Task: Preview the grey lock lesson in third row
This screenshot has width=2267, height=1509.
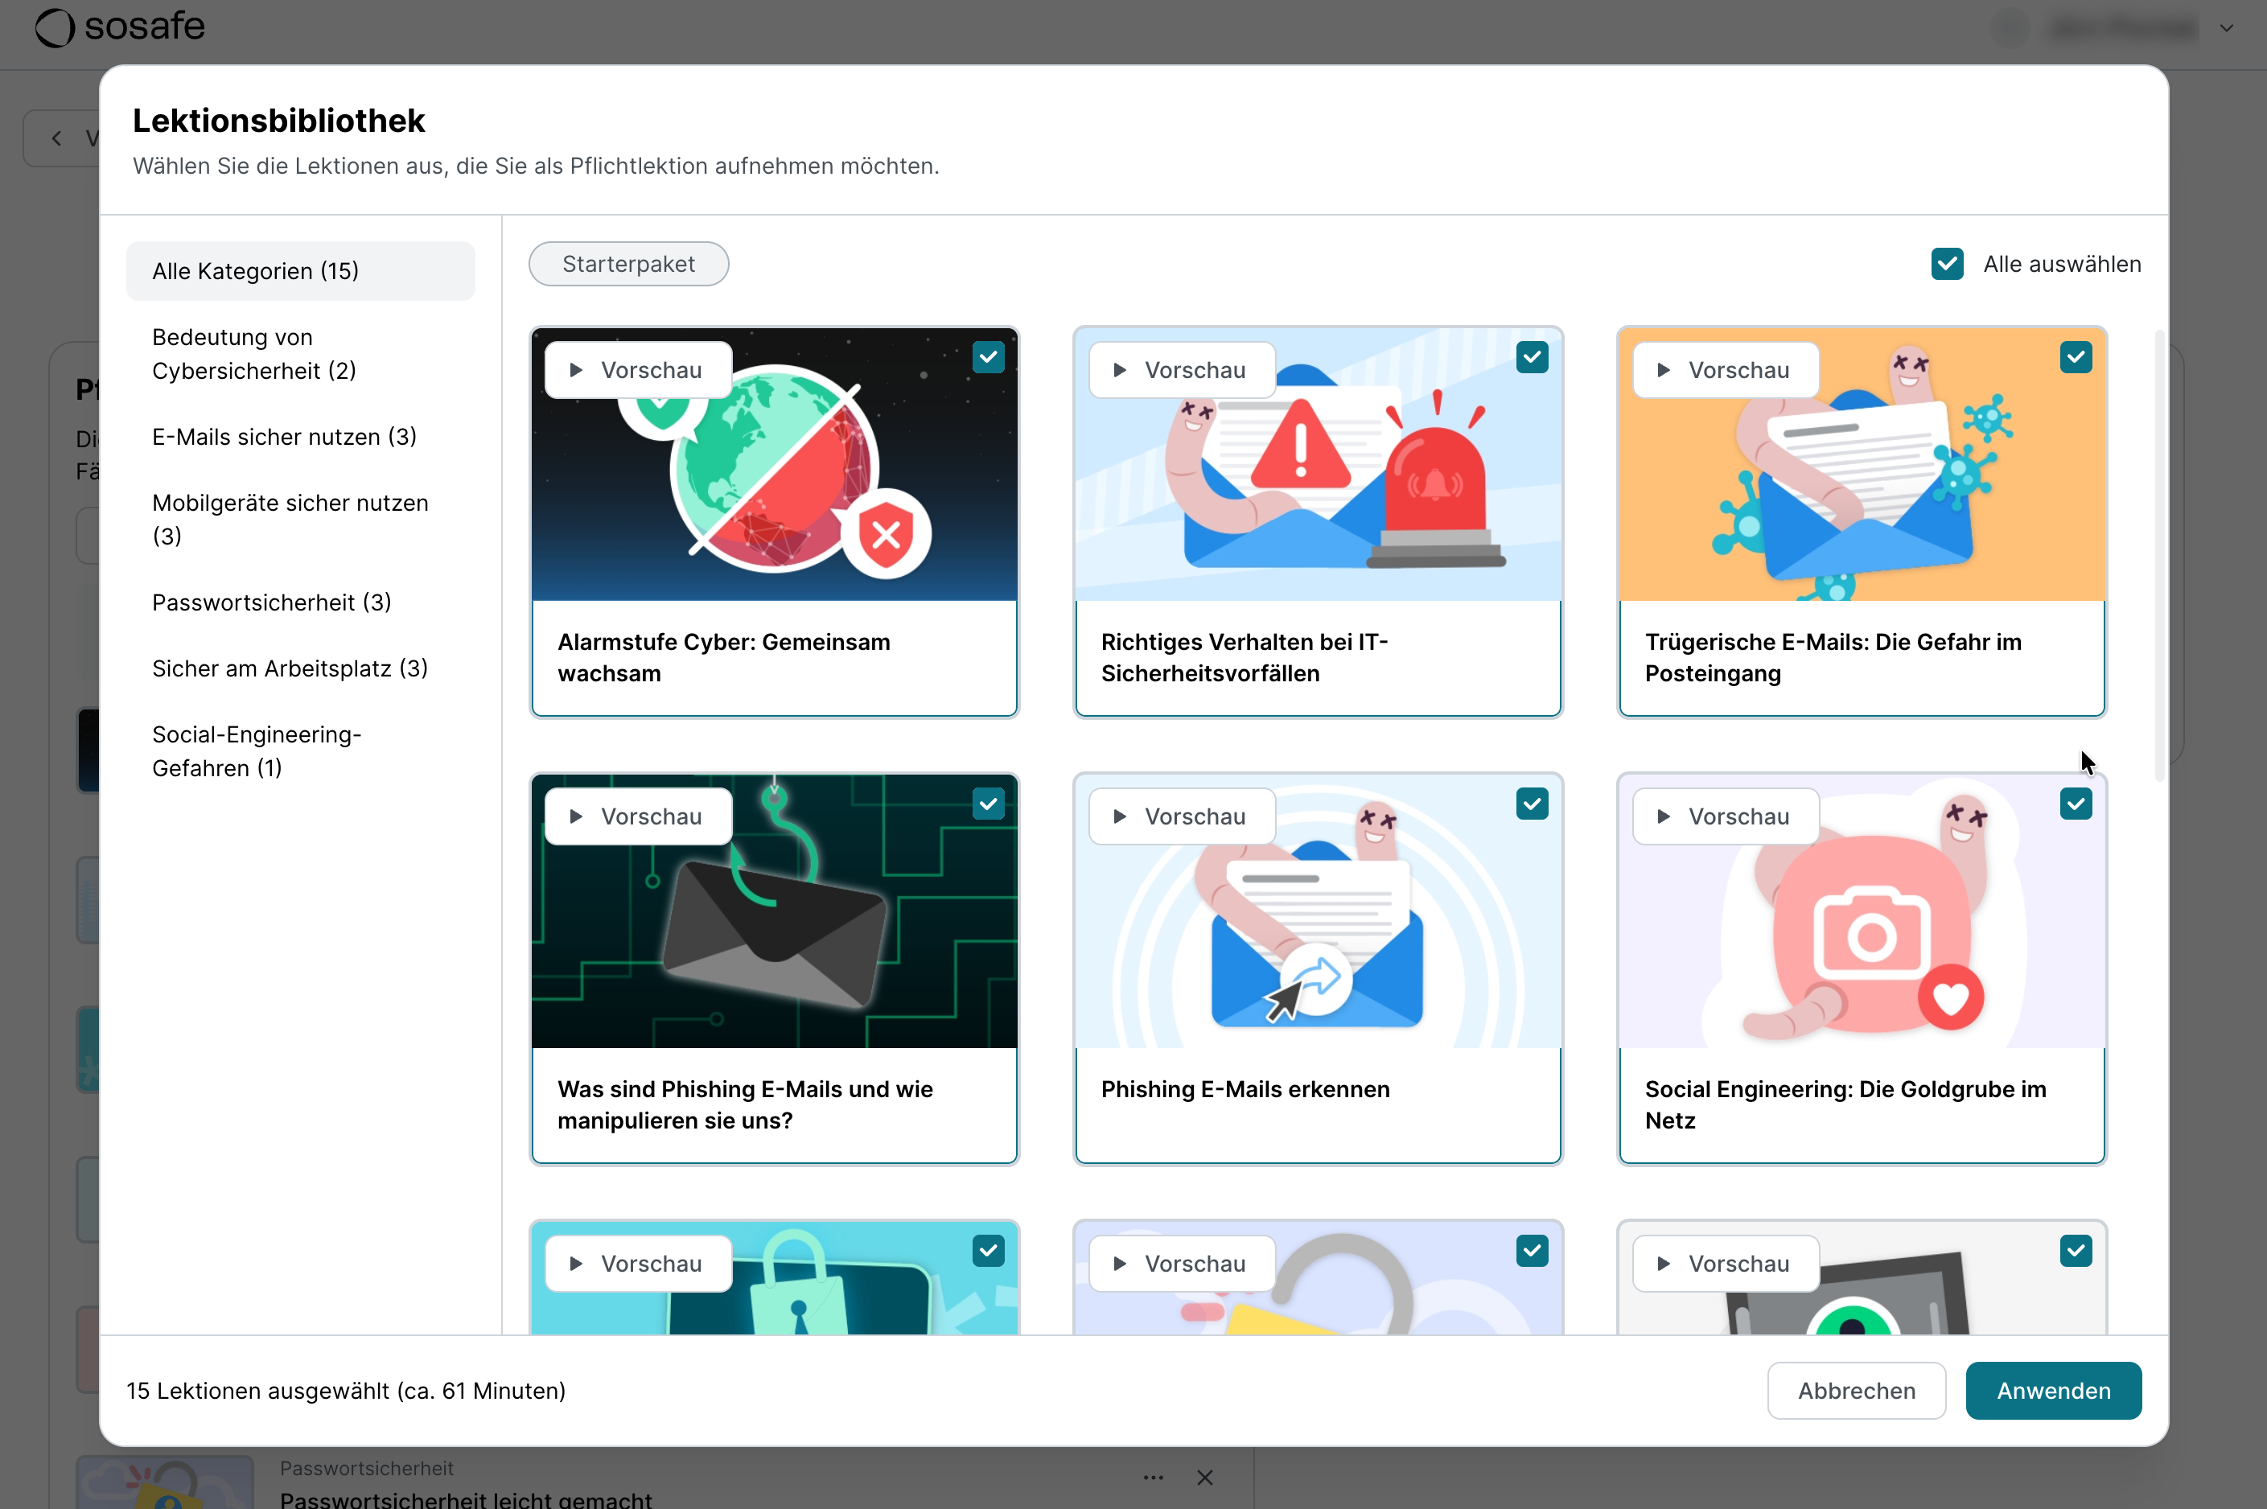Action: click(1182, 1264)
